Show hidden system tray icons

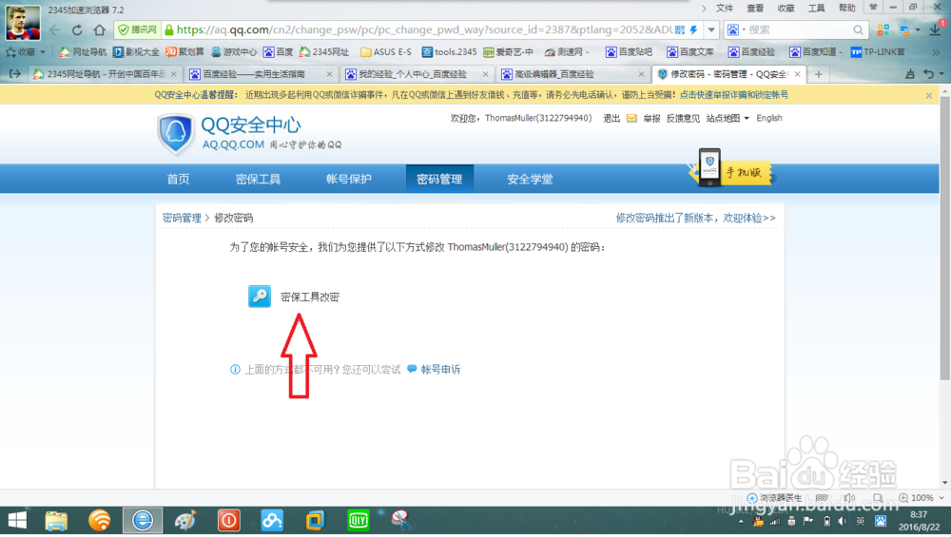coord(741,521)
